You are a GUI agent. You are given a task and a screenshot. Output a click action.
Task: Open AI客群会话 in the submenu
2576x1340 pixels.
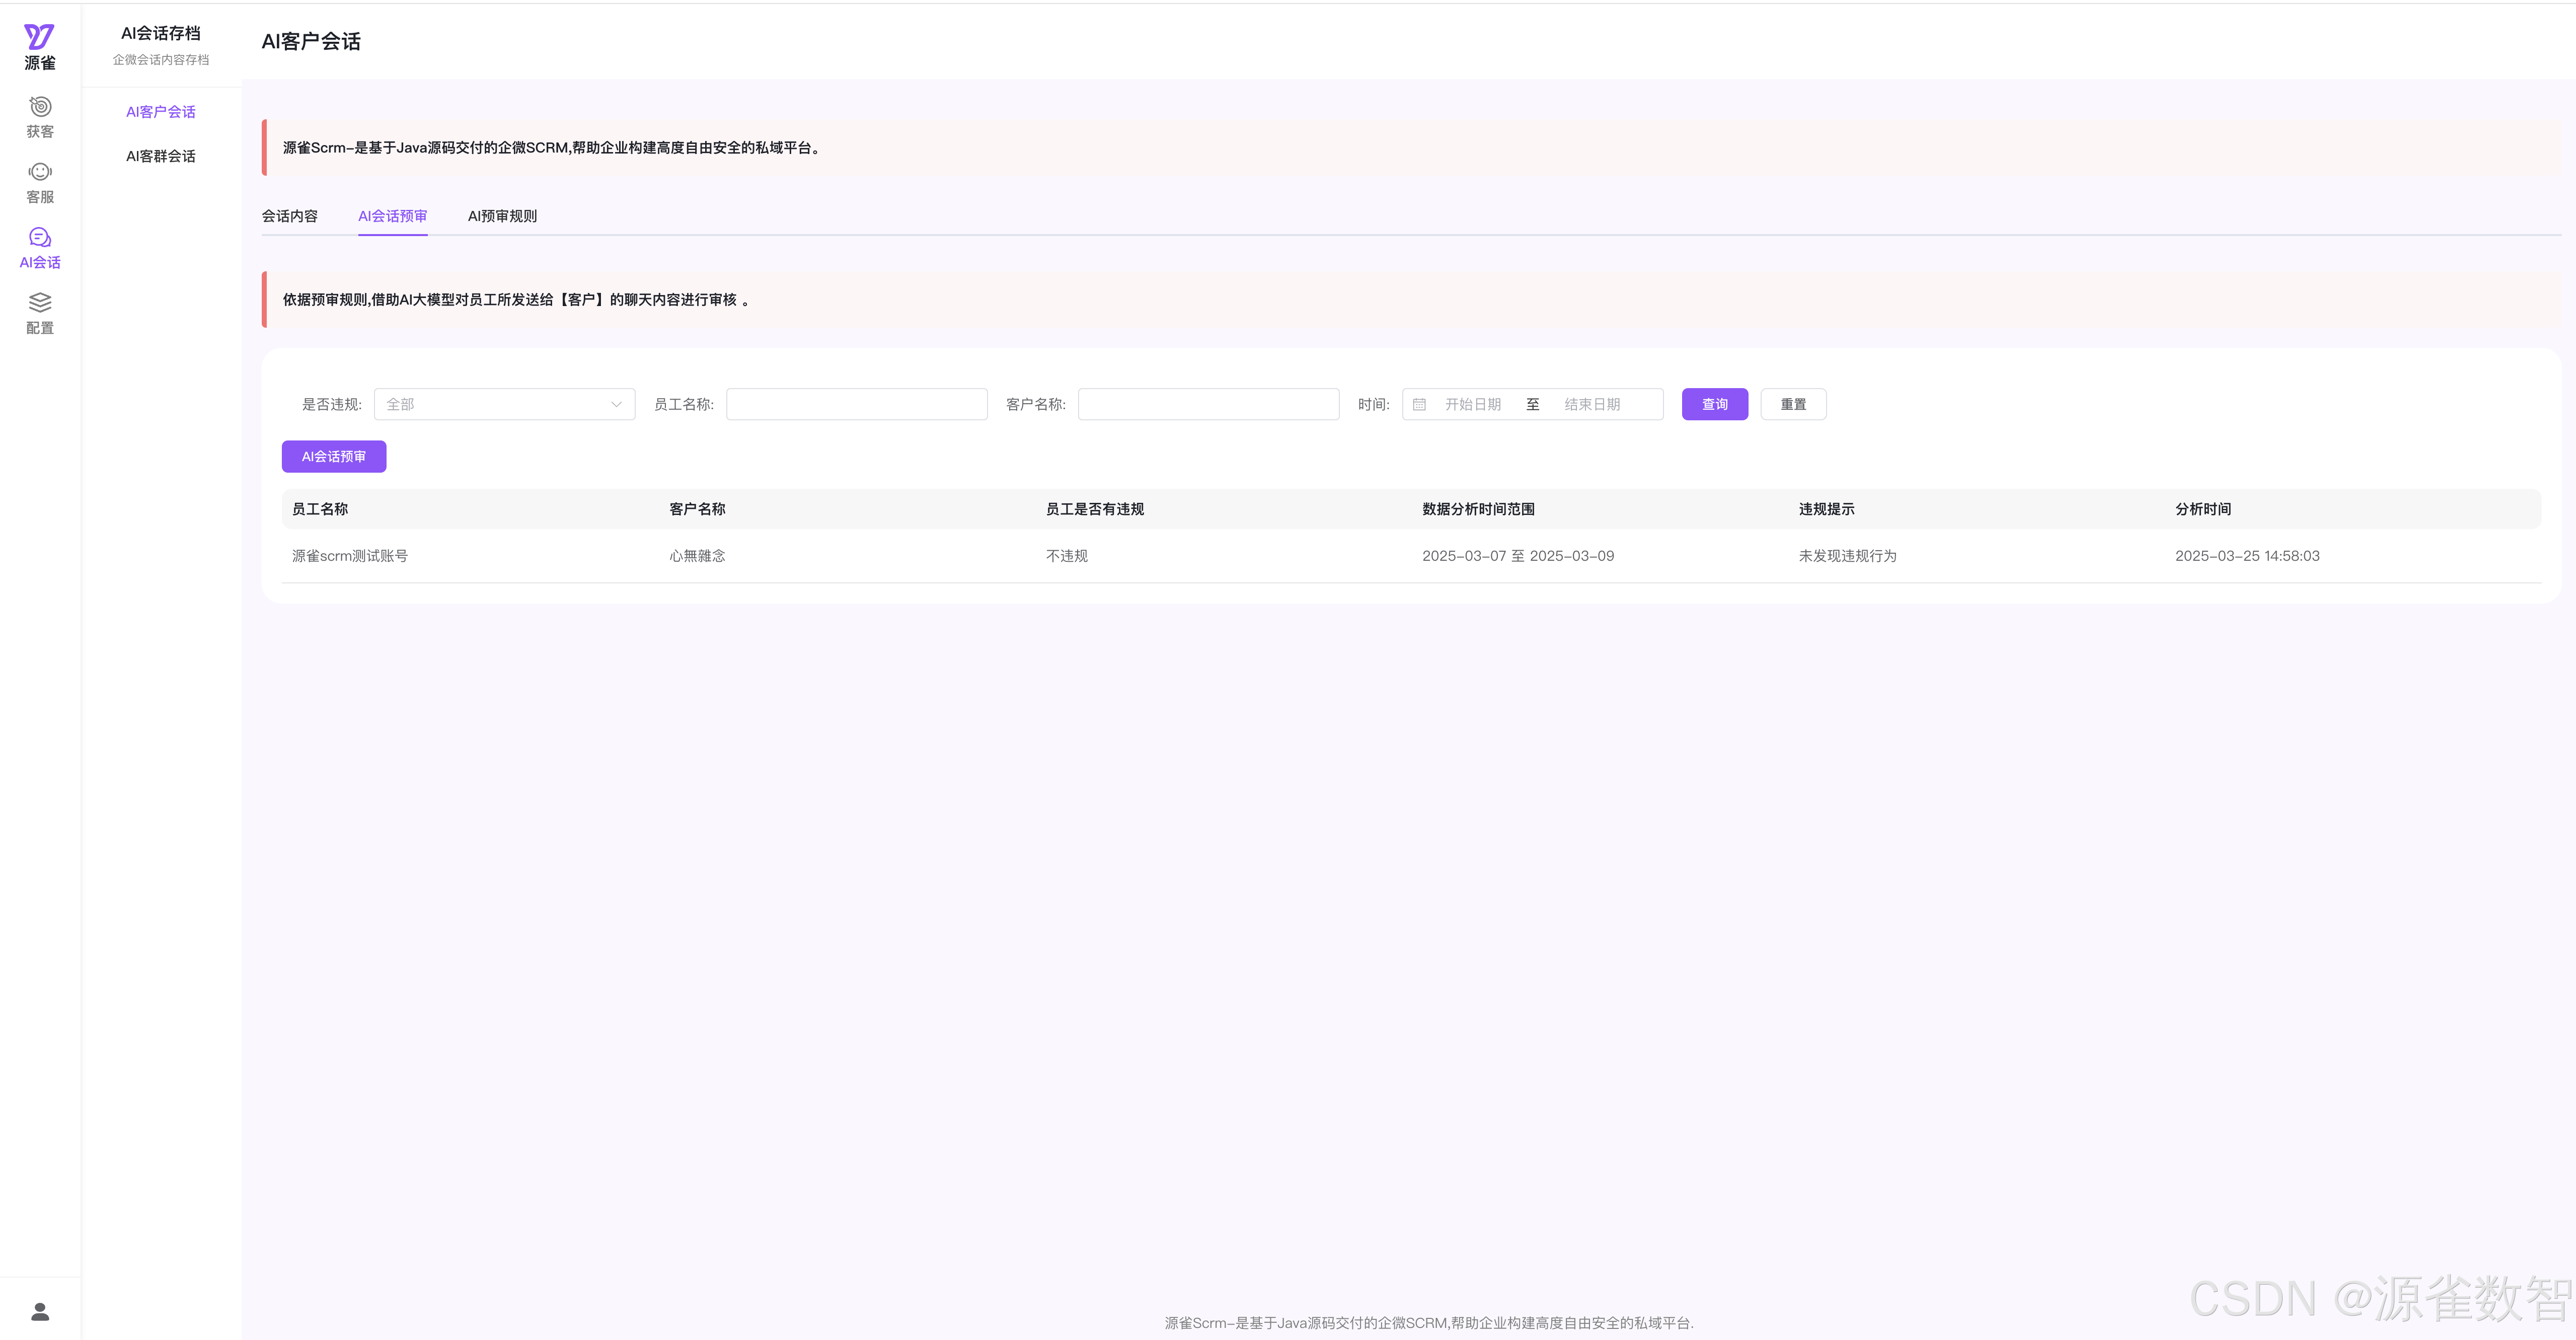(160, 156)
